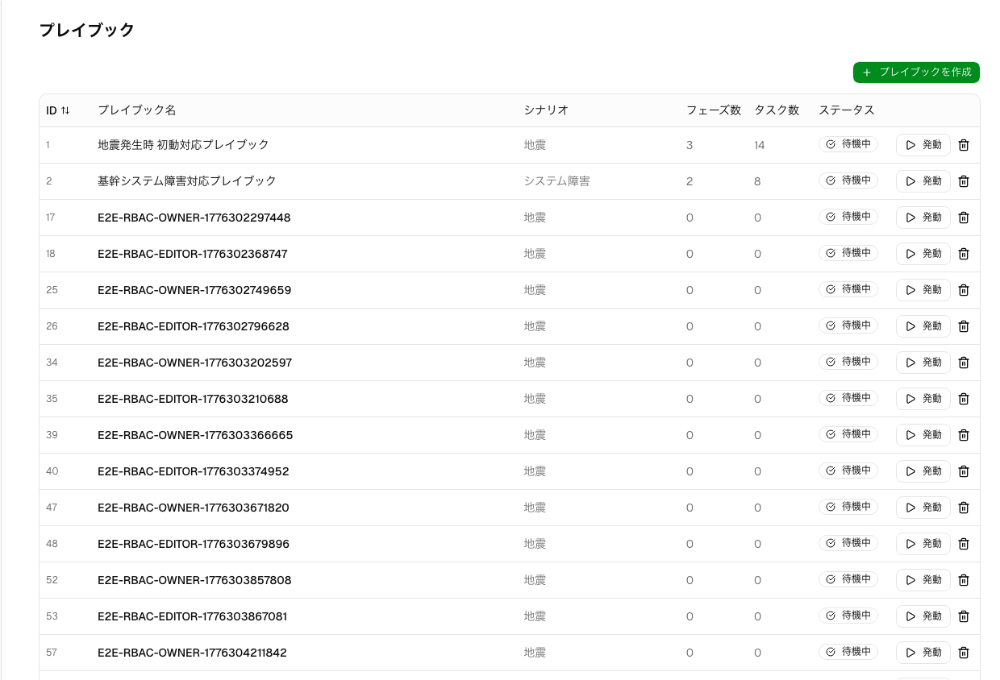Start 発動 on E2E-RBAC-EDITOR-1776303374952 row

point(923,471)
